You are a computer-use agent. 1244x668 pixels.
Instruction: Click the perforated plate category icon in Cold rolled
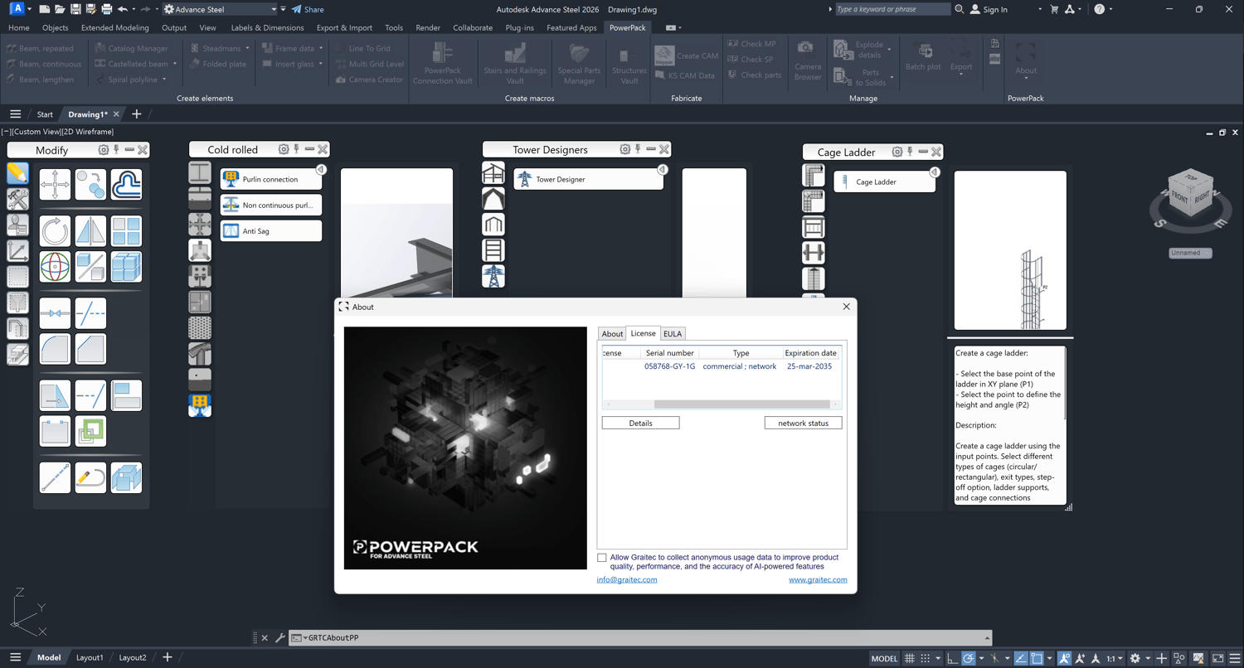[x=200, y=327]
